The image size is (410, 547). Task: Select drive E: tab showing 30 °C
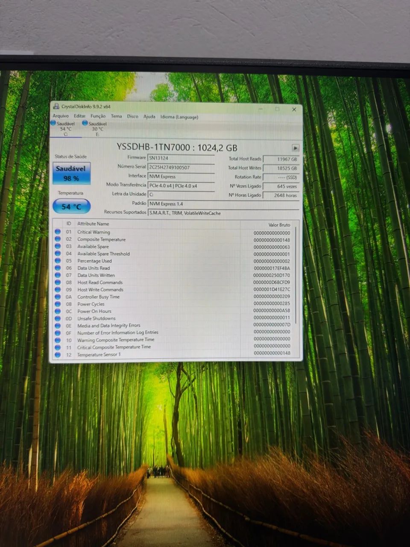tap(97, 129)
